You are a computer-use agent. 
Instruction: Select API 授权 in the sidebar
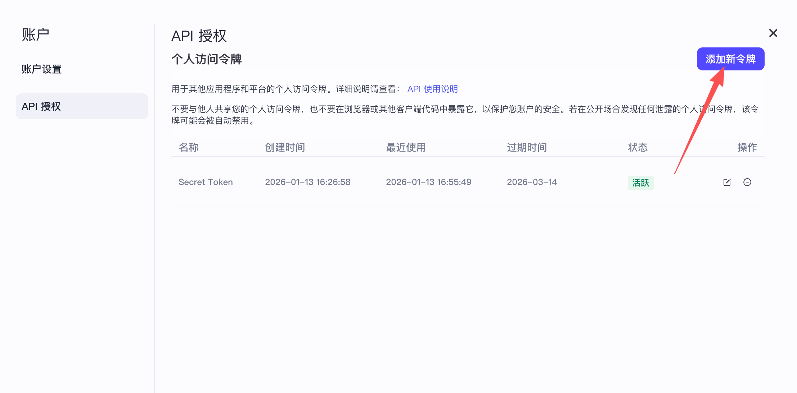click(x=41, y=106)
